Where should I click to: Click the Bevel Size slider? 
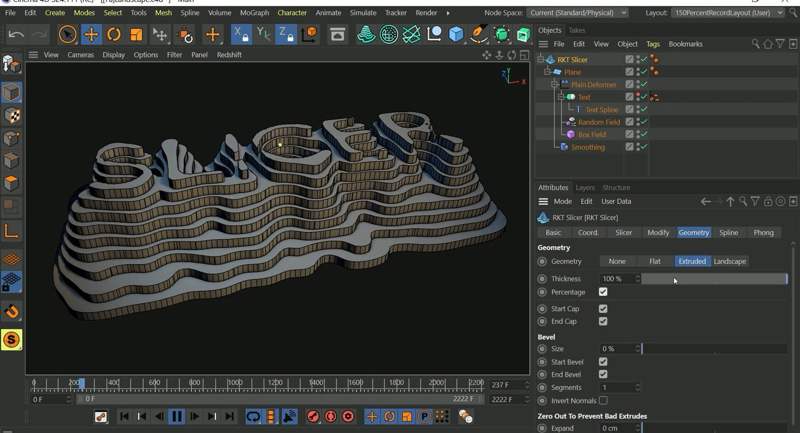pyautogui.click(x=714, y=349)
